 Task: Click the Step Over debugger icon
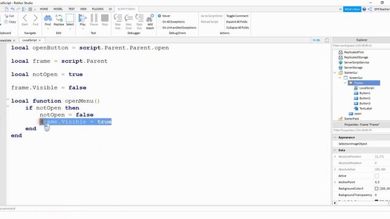(x=129, y=18)
